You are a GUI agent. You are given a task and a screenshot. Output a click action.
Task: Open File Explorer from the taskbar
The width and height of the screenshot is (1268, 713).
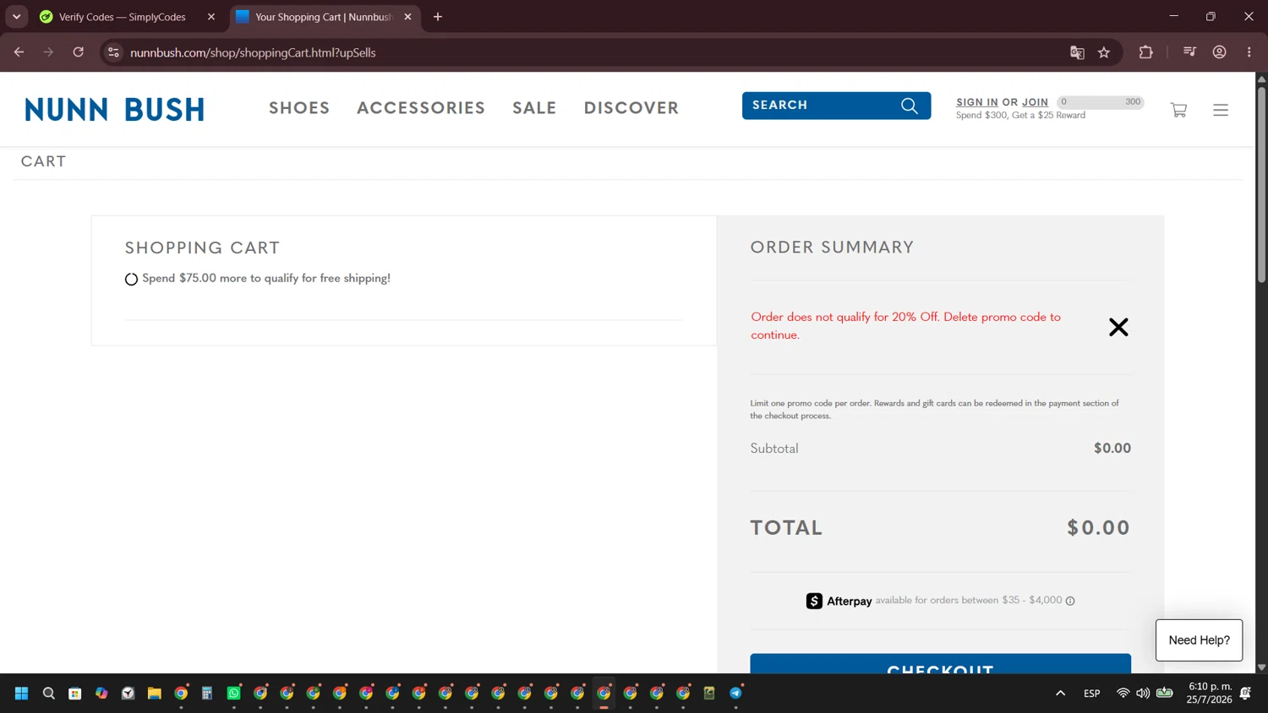[x=154, y=694]
